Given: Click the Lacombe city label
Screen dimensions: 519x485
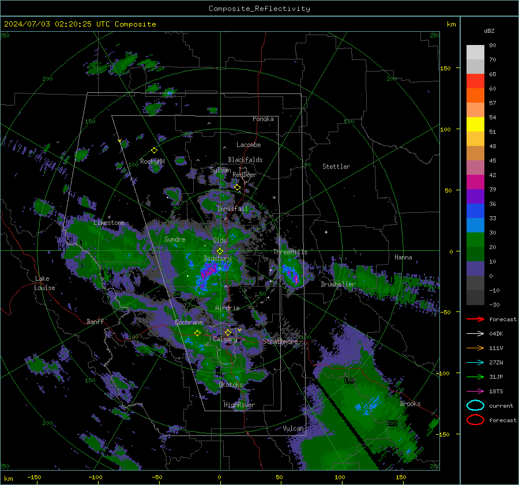Looking at the screenshot, I should pos(249,145).
